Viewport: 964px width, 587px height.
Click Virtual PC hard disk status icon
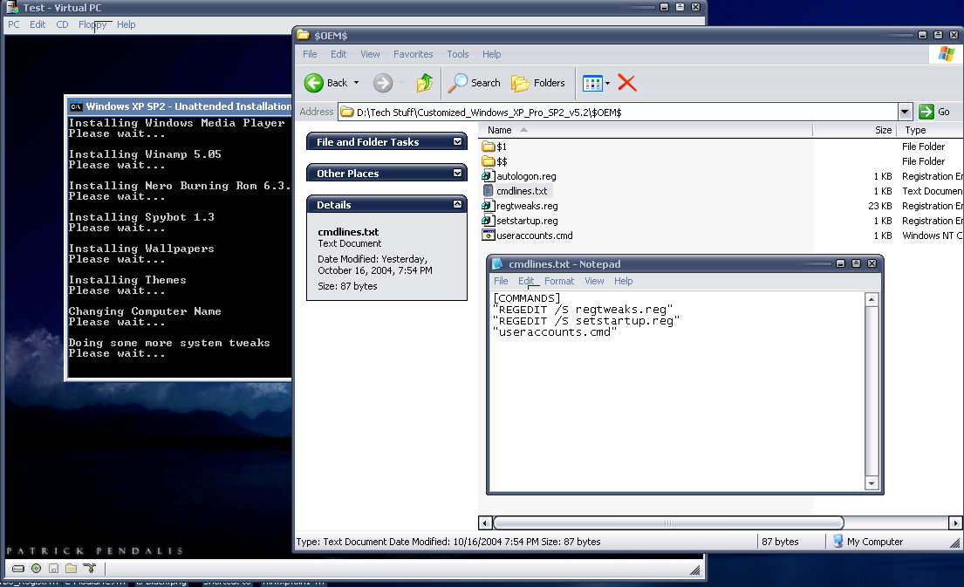pyautogui.click(x=18, y=569)
